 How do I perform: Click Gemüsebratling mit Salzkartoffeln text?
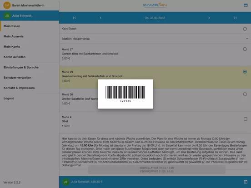point(92,76)
